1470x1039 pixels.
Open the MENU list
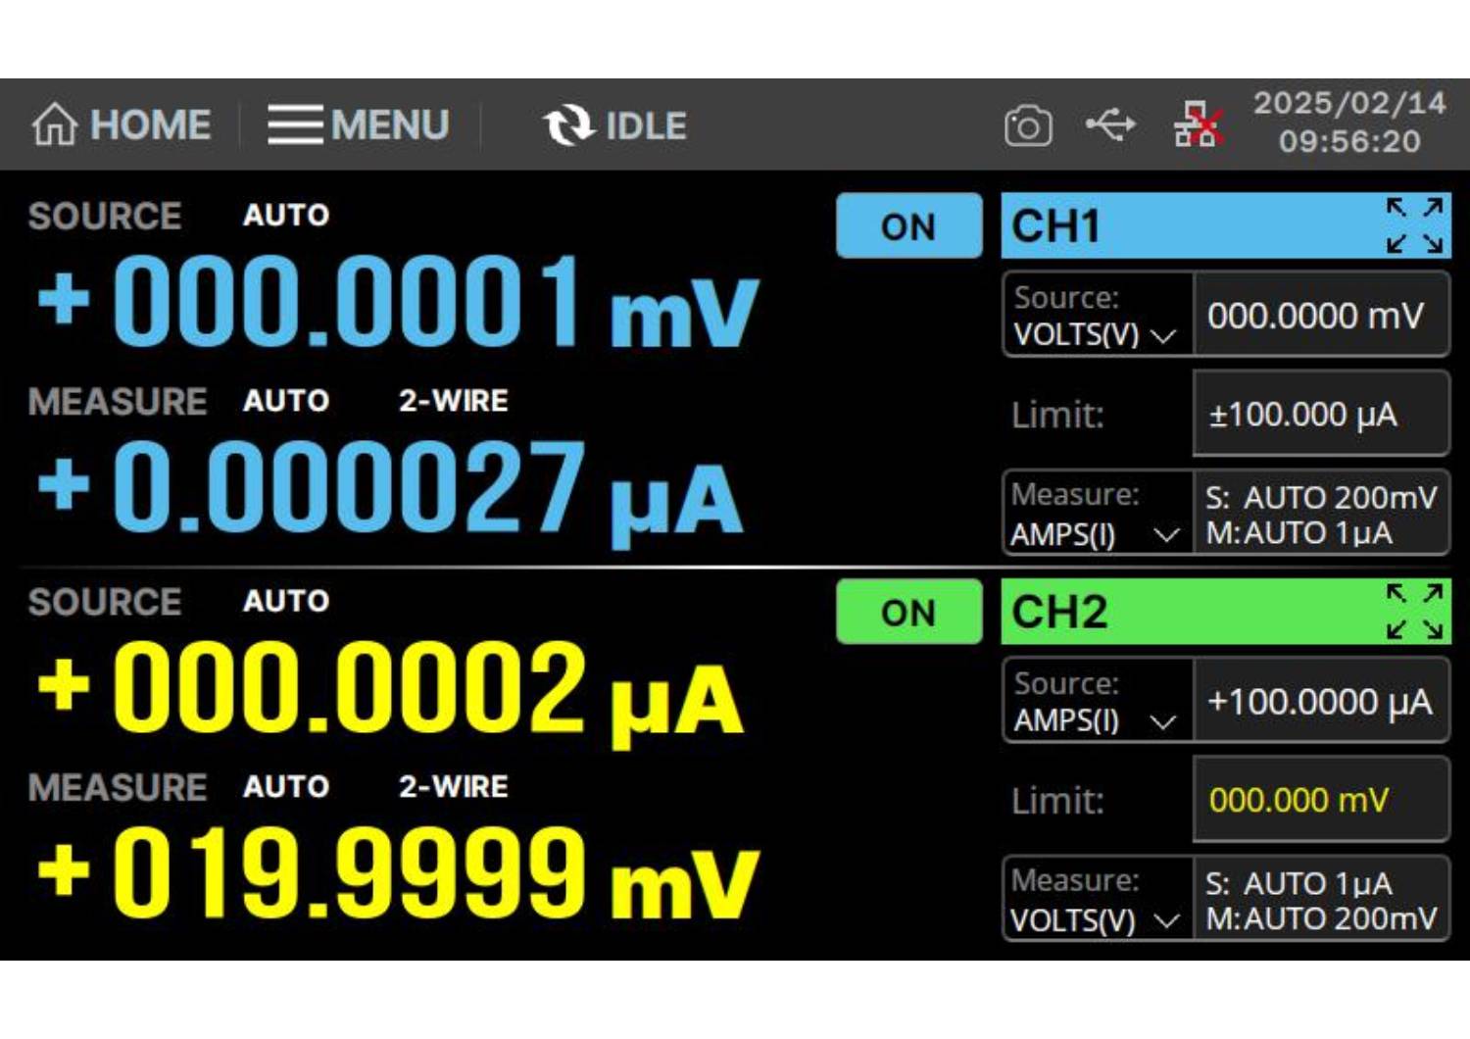tap(359, 125)
